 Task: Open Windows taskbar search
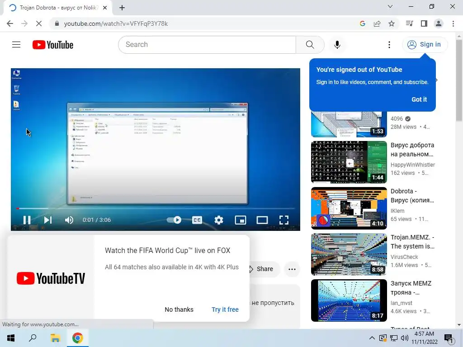(x=33, y=338)
